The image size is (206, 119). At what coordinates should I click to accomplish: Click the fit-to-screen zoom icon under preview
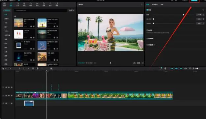[x=134, y=63]
